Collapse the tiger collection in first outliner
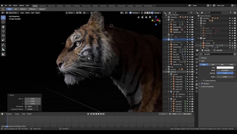The height and width of the screenshot is (134, 237). 166,40
